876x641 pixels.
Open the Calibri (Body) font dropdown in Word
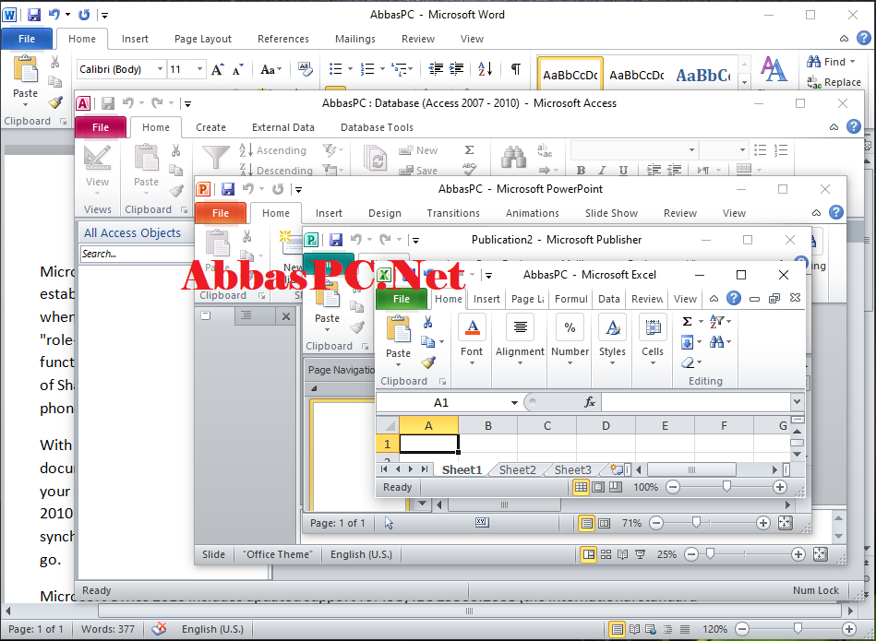pos(160,69)
